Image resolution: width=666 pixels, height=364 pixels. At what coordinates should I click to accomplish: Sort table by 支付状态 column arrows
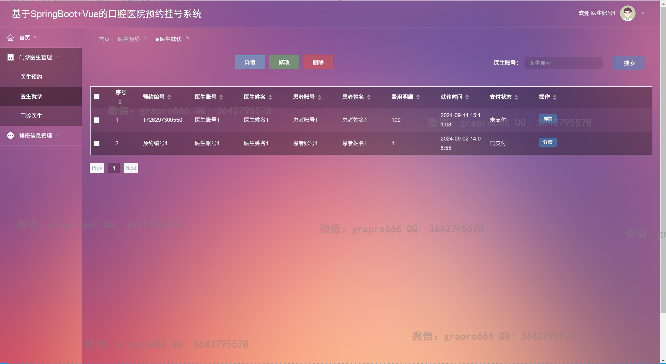(x=516, y=97)
